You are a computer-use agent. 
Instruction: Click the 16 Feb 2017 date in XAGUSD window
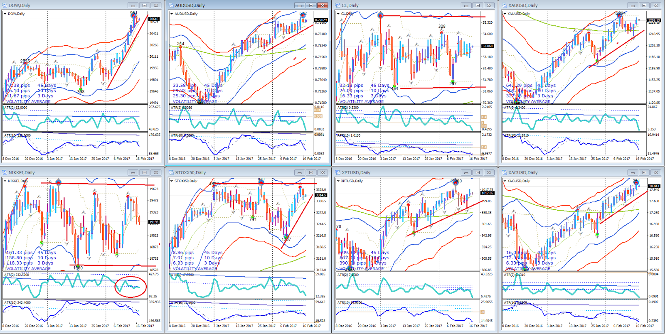[x=645, y=326]
